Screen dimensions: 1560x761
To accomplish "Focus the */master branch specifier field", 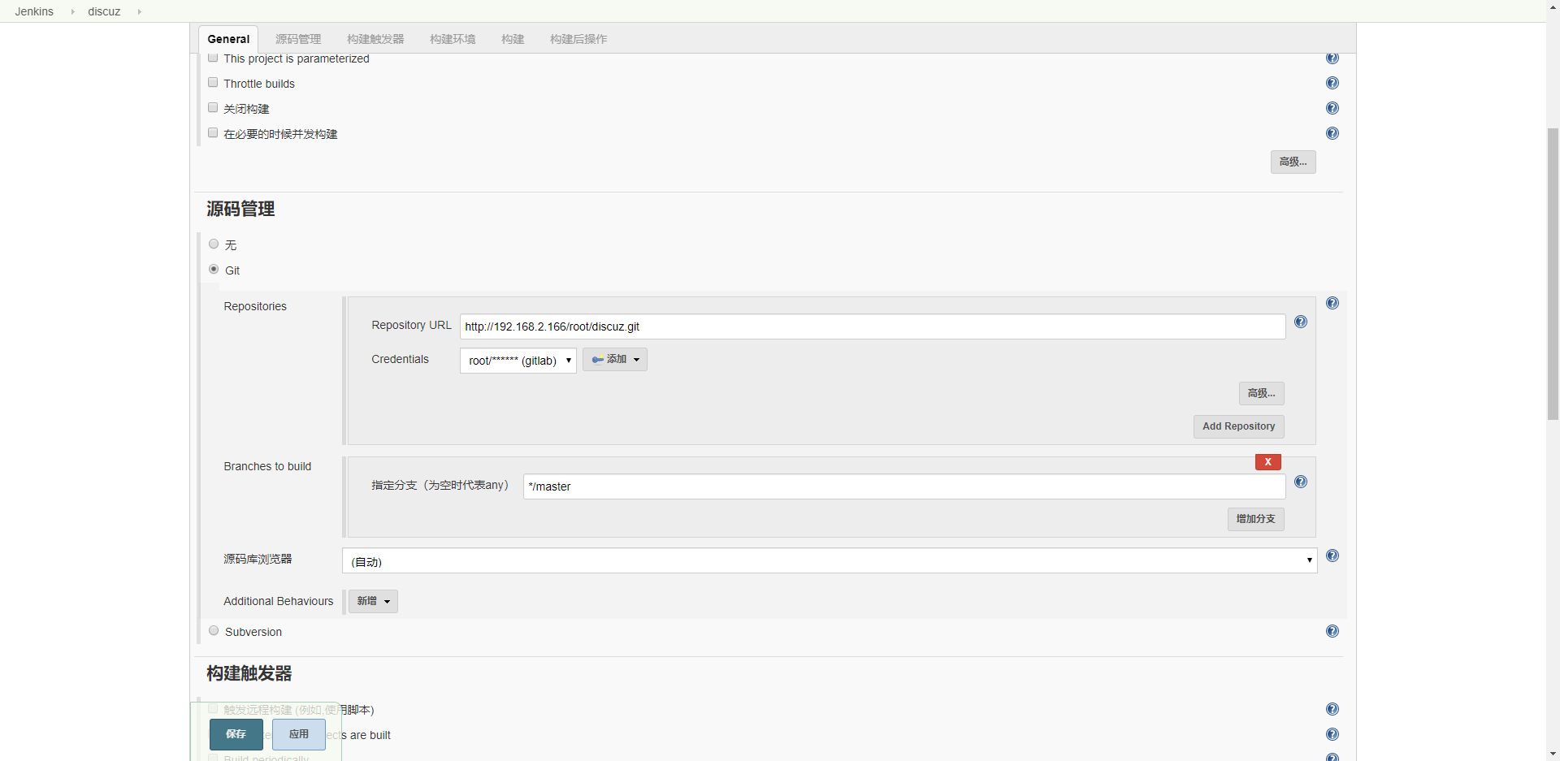I will [x=904, y=486].
